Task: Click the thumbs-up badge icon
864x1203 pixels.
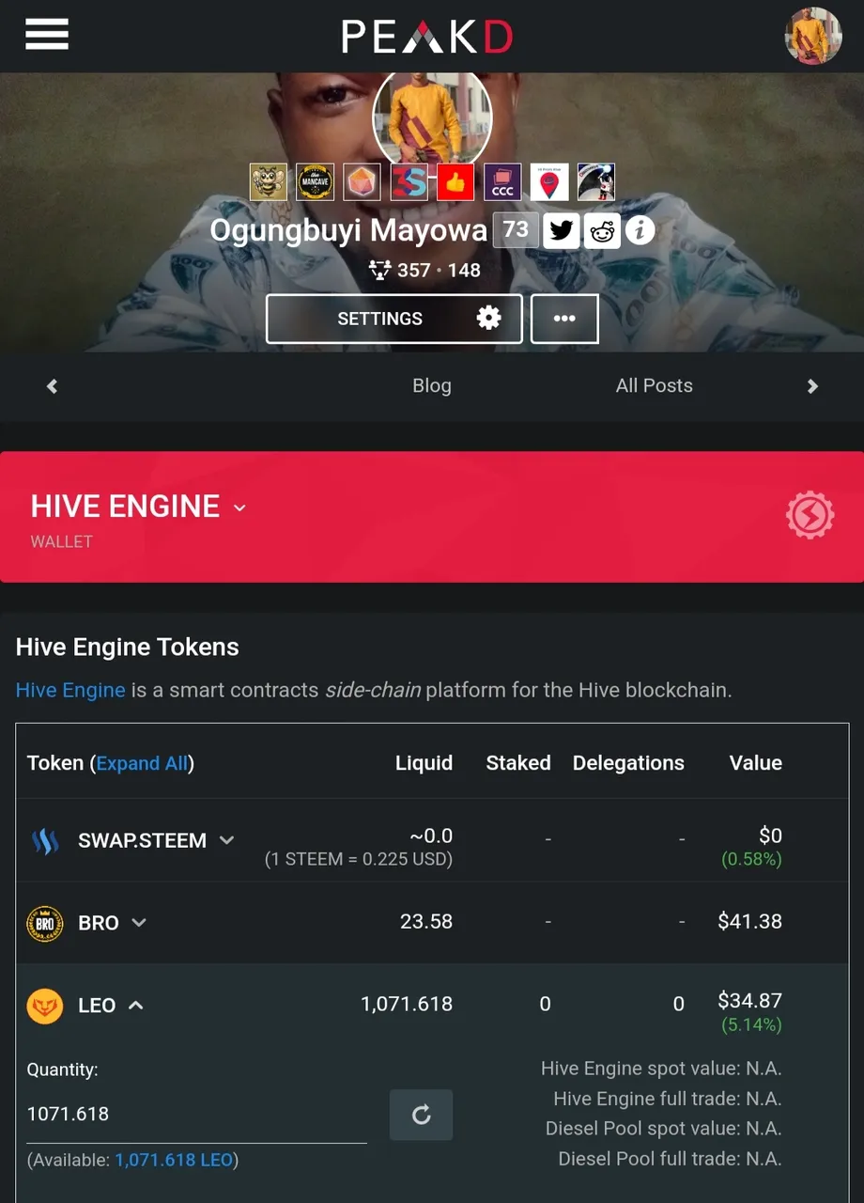Action: click(x=455, y=181)
